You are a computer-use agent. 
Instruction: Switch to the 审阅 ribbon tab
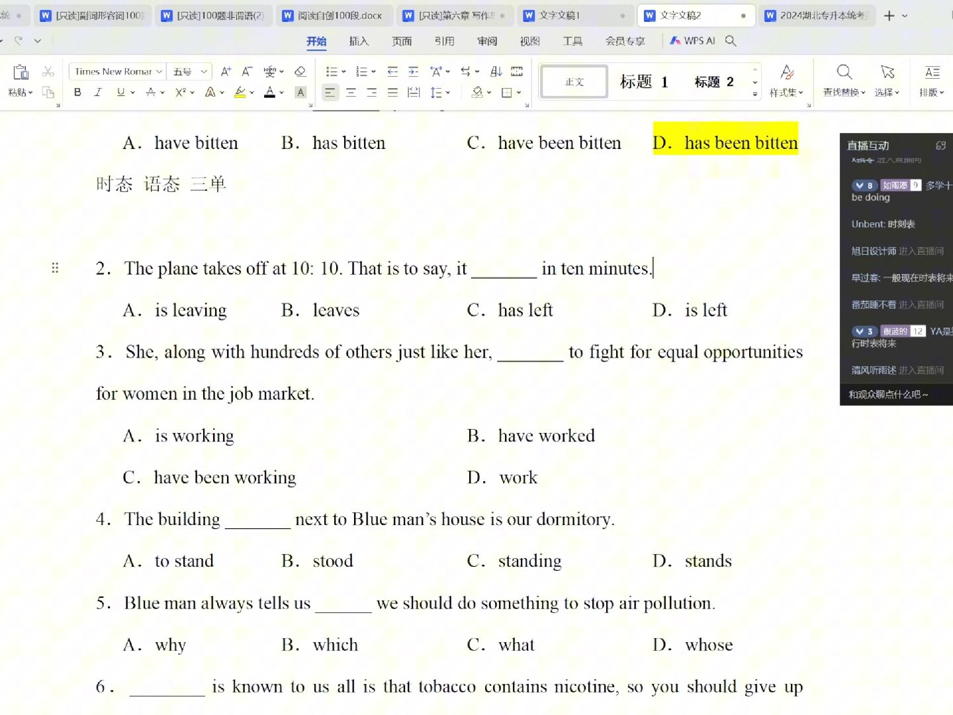click(487, 41)
